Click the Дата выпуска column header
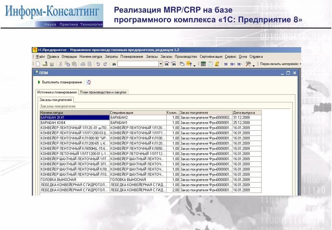 coord(247,112)
